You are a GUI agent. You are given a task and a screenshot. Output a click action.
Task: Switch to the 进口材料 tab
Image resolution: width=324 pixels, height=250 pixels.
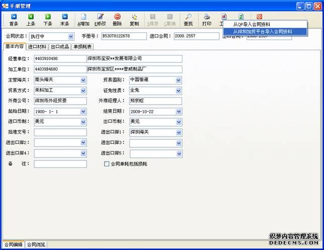click(37, 47)
